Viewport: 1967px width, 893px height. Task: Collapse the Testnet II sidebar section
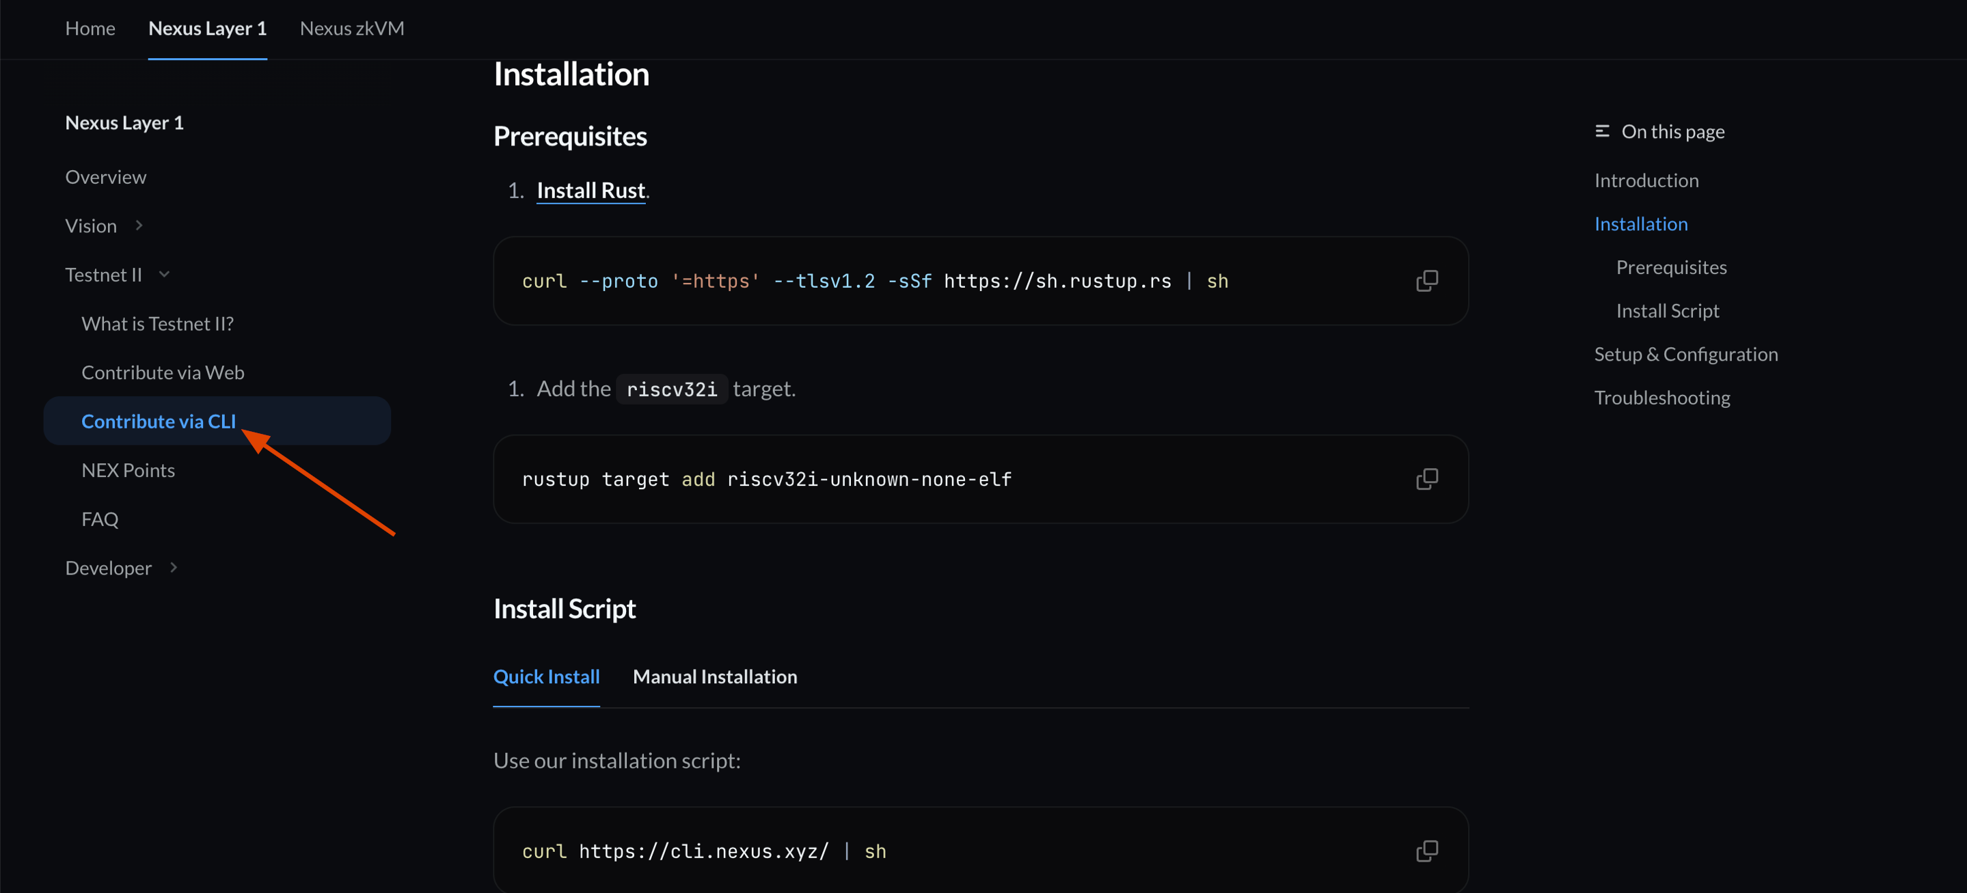click(x=164, y=275)
